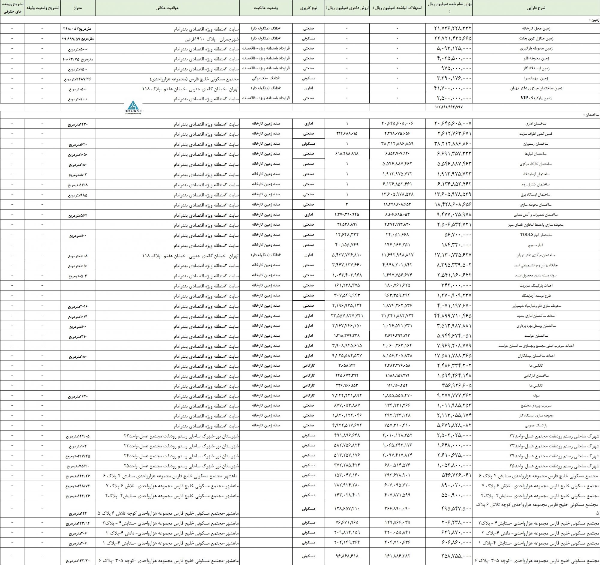
Task: Click the Bourse24 logo watermark
Action: [x=133, y=107]
